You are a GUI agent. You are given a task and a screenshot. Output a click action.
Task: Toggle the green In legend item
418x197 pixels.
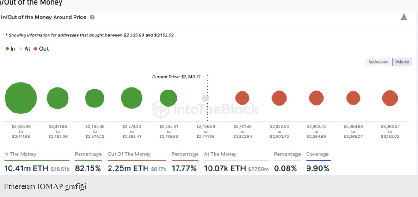click(x=10, y=48)
